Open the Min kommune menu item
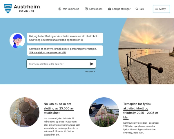This screenshot has width=174, height=139. point(69,9)
